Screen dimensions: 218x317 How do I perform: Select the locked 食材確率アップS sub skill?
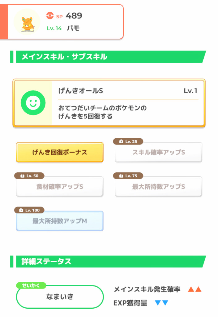60,187
